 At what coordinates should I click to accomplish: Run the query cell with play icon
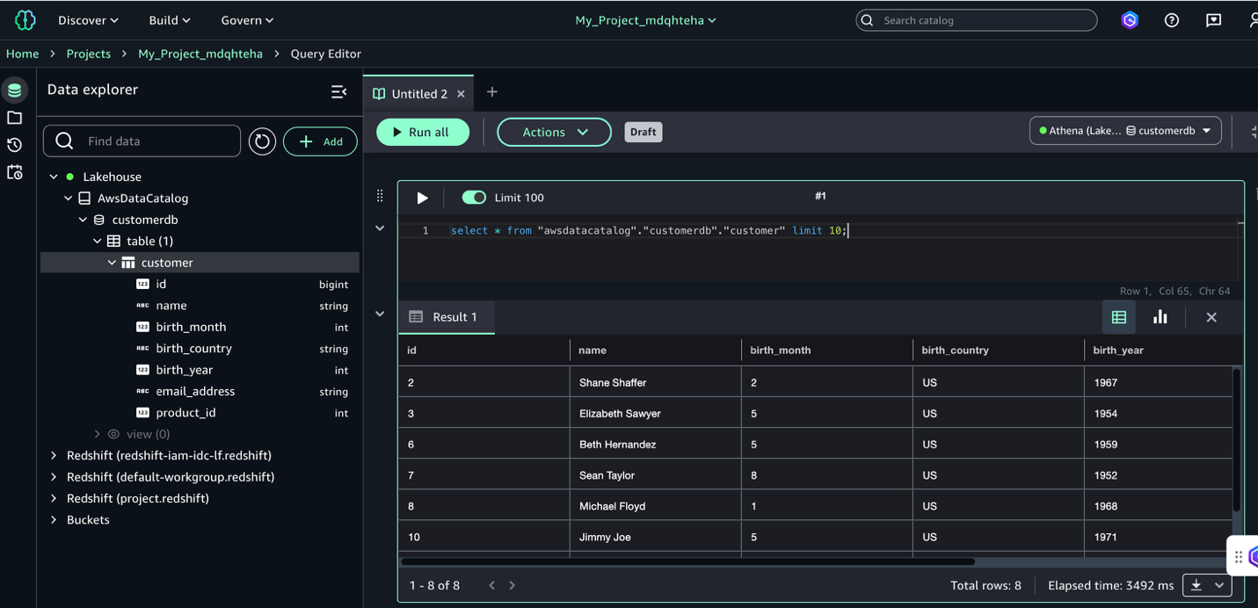(x=422, y=198)
